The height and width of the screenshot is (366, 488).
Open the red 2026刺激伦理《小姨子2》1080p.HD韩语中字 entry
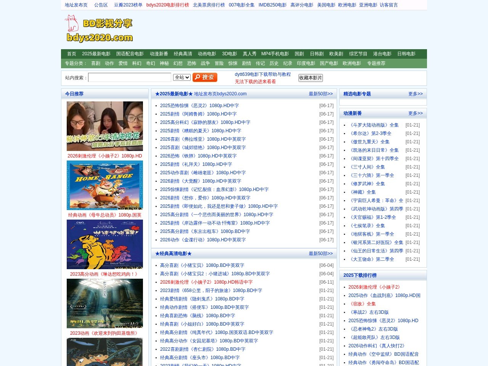[x=206, y=282]
